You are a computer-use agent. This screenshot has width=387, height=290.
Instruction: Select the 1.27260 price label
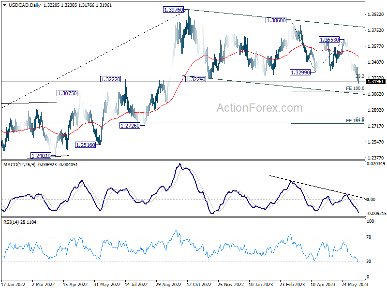click(x=130, y=126)
